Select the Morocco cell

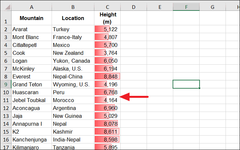[73, 100]
